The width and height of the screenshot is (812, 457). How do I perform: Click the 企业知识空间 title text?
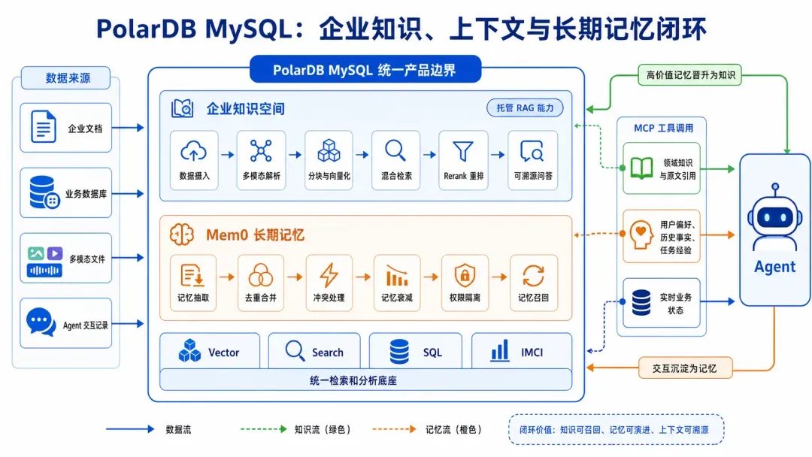coord(245,109)
